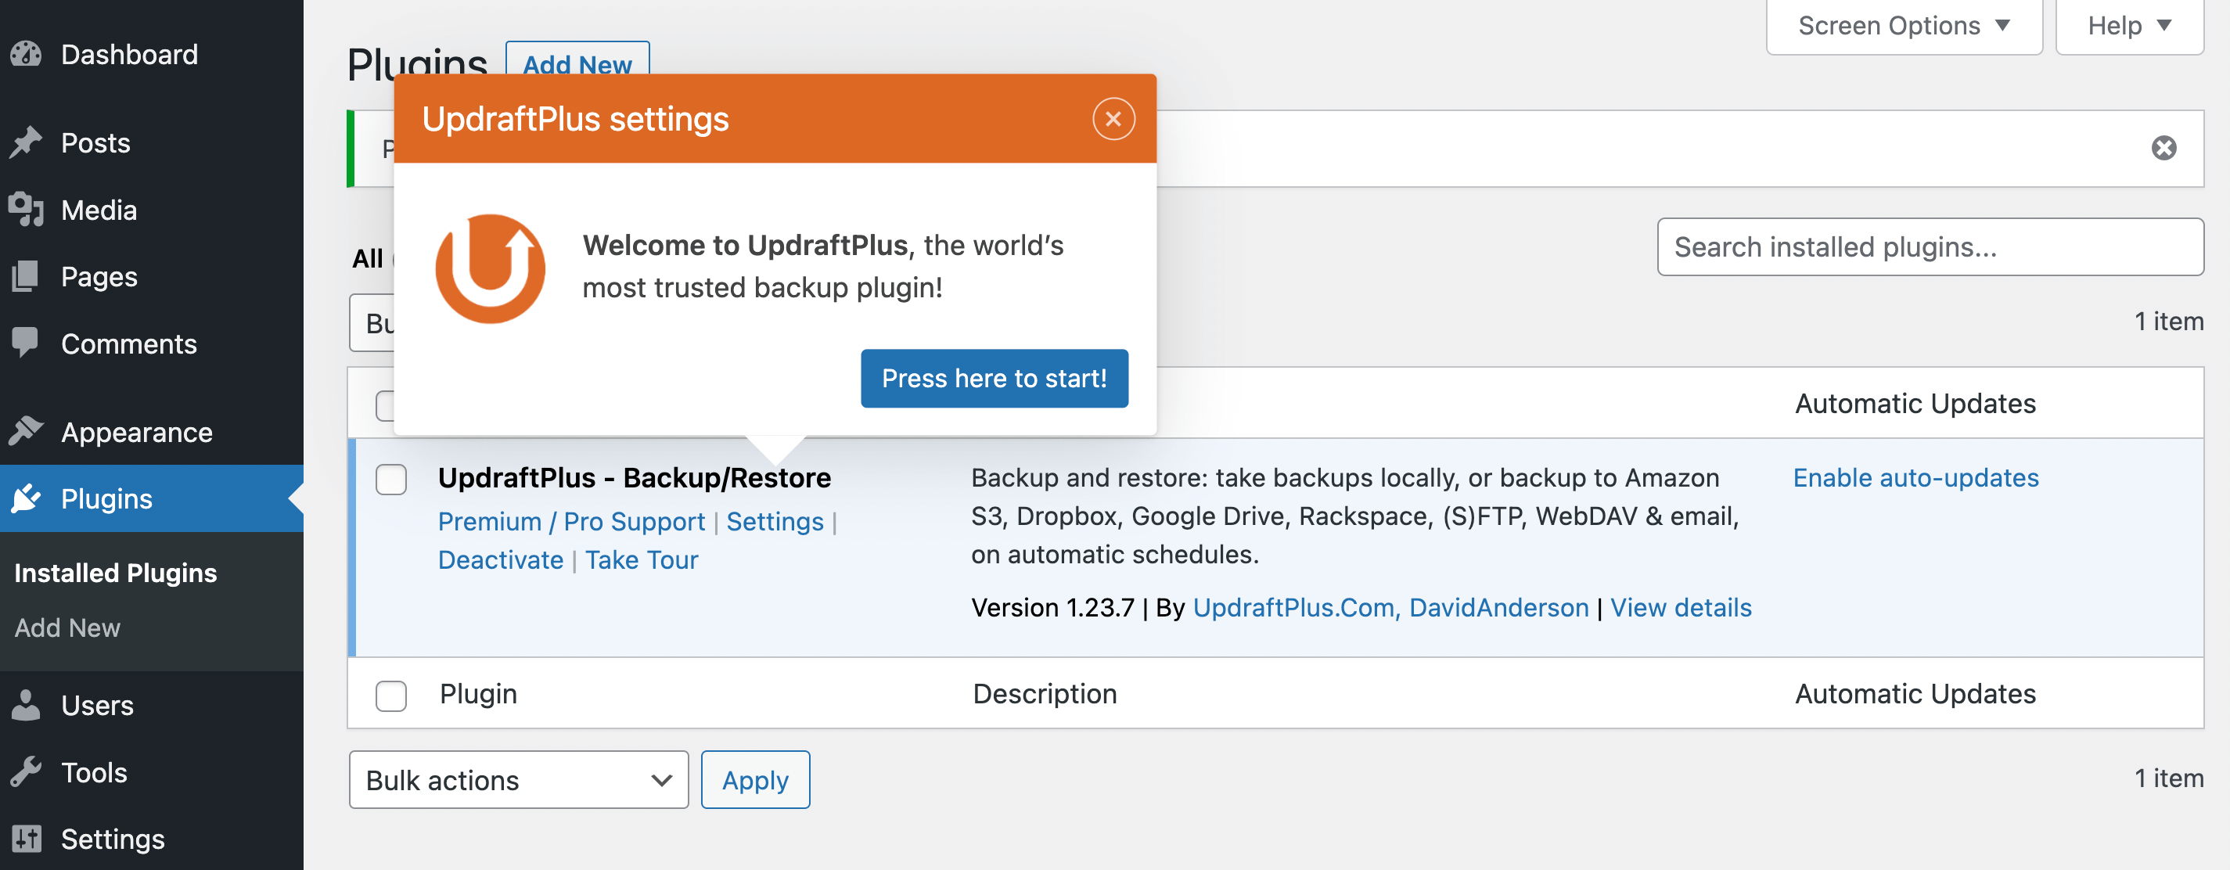Enable auto-updates for UpdraftPlus
2230x870 pixels.
[x=1915, y=477]
